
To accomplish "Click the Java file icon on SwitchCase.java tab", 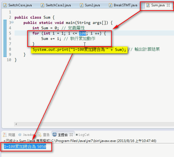I will (x=5, y=5).
